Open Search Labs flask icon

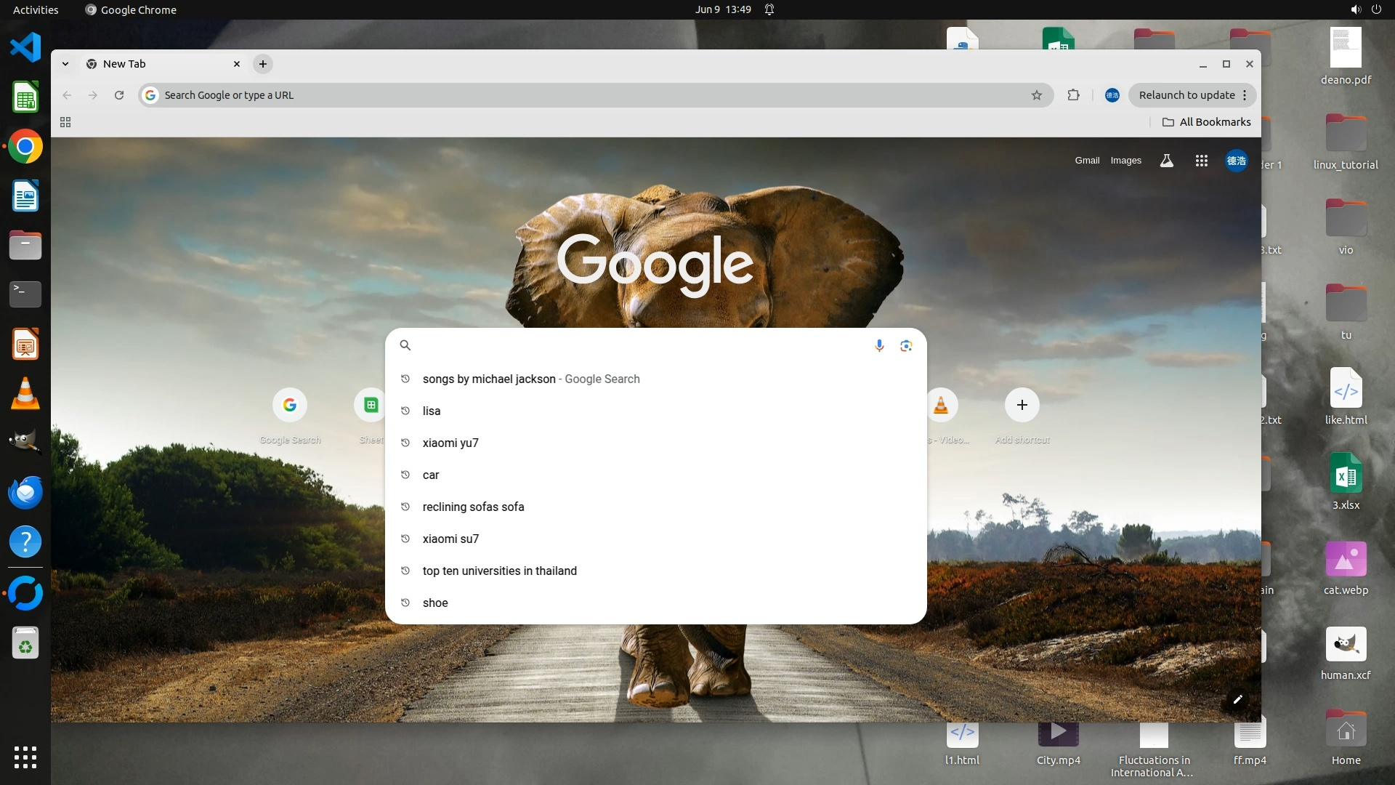1167,161
